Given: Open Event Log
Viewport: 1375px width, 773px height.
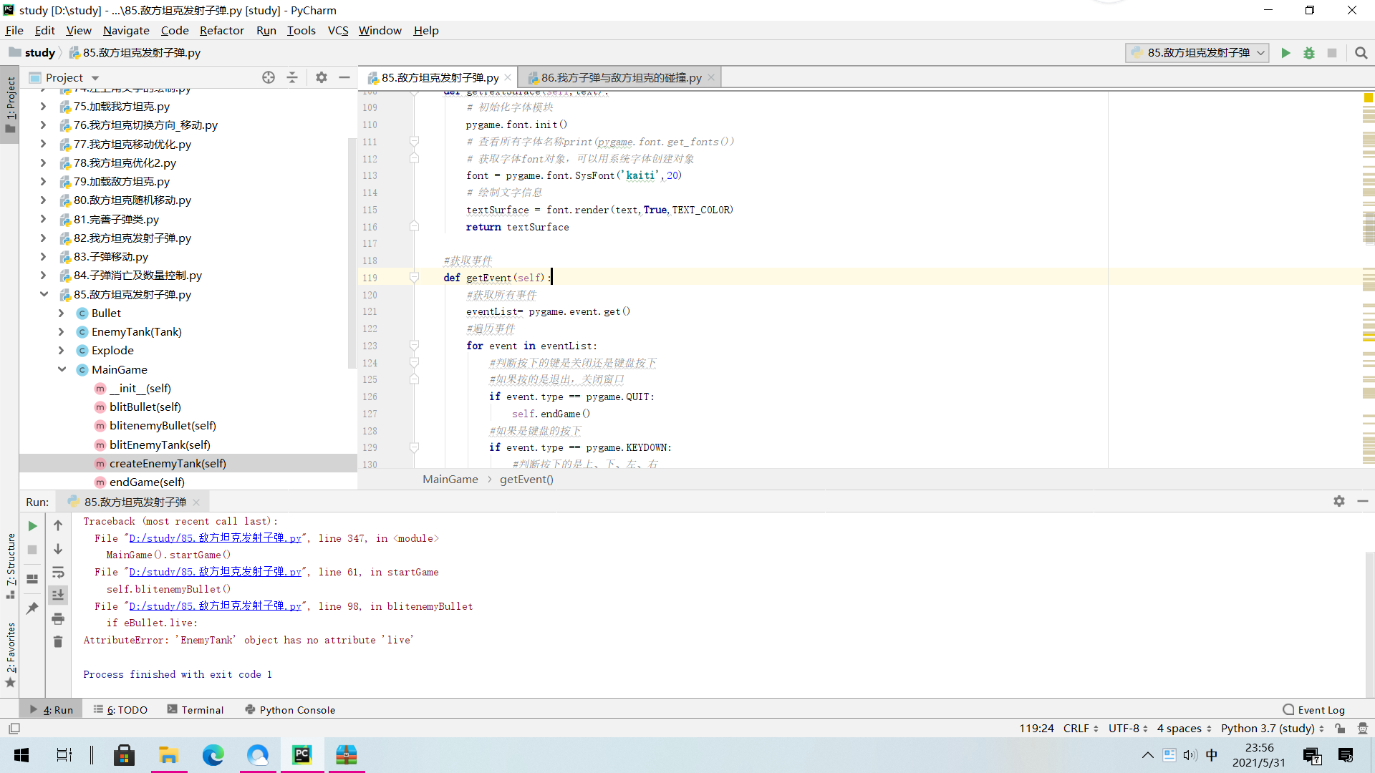Looking at the screenshot, I should 1313,710.
